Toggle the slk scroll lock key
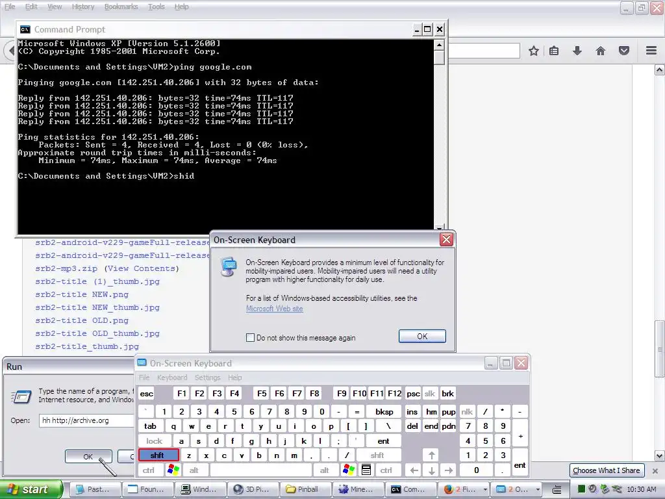Viewport: 665px width, 499px height. point(430,393)
